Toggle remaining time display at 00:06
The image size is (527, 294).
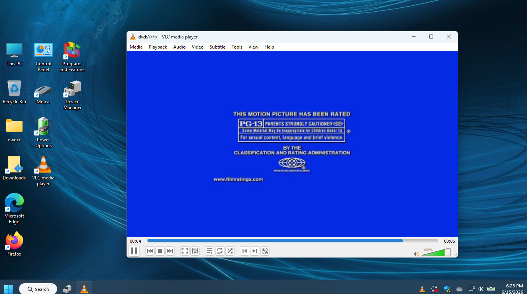pos(449,241)
